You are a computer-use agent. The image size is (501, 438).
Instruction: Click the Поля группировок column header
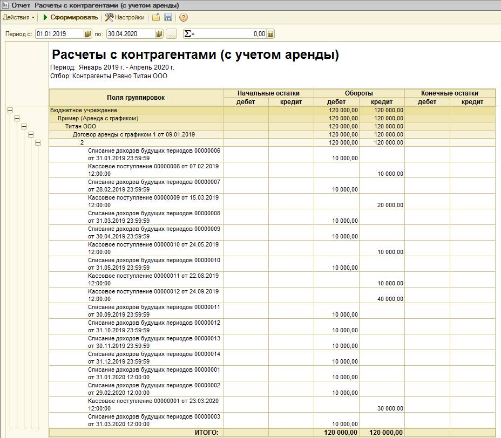tap(136, 98)
